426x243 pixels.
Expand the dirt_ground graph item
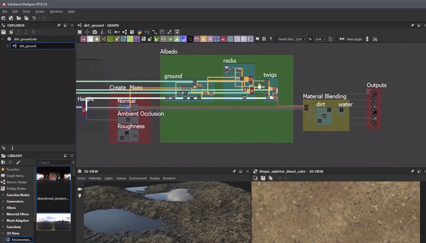[x=8, y=46]
